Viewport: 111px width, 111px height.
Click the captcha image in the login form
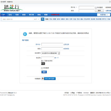pos(43,64)
